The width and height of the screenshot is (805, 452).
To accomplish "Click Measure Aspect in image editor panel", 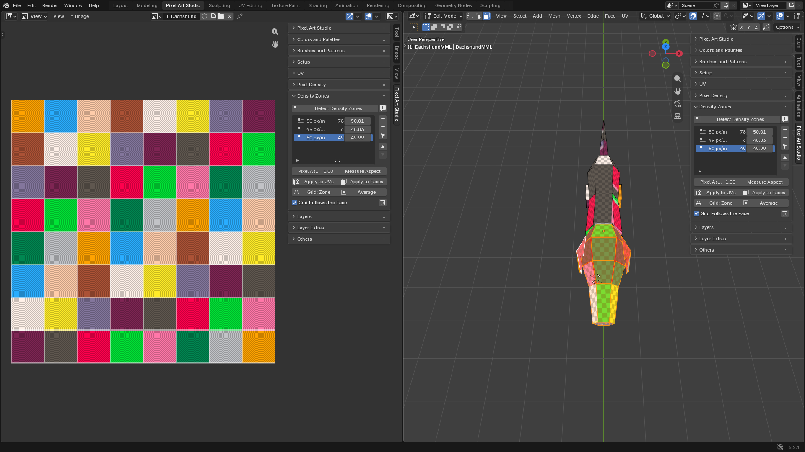I will tap(363, 171).
